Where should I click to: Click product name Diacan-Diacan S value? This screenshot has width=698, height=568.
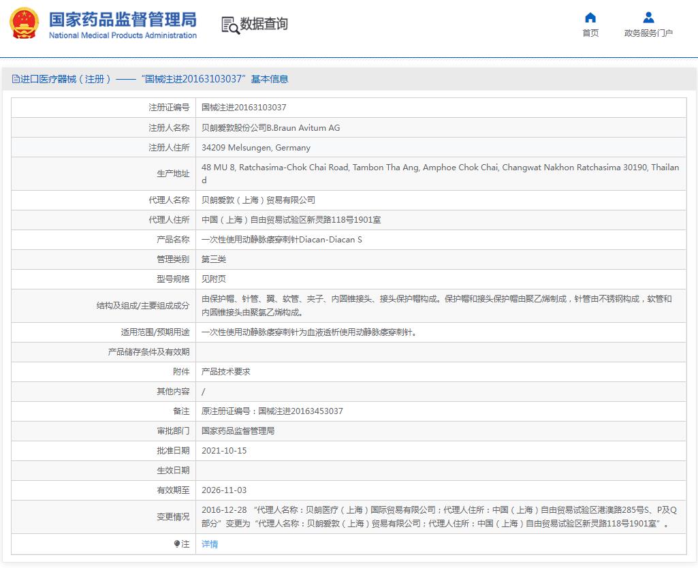point(281,240)
